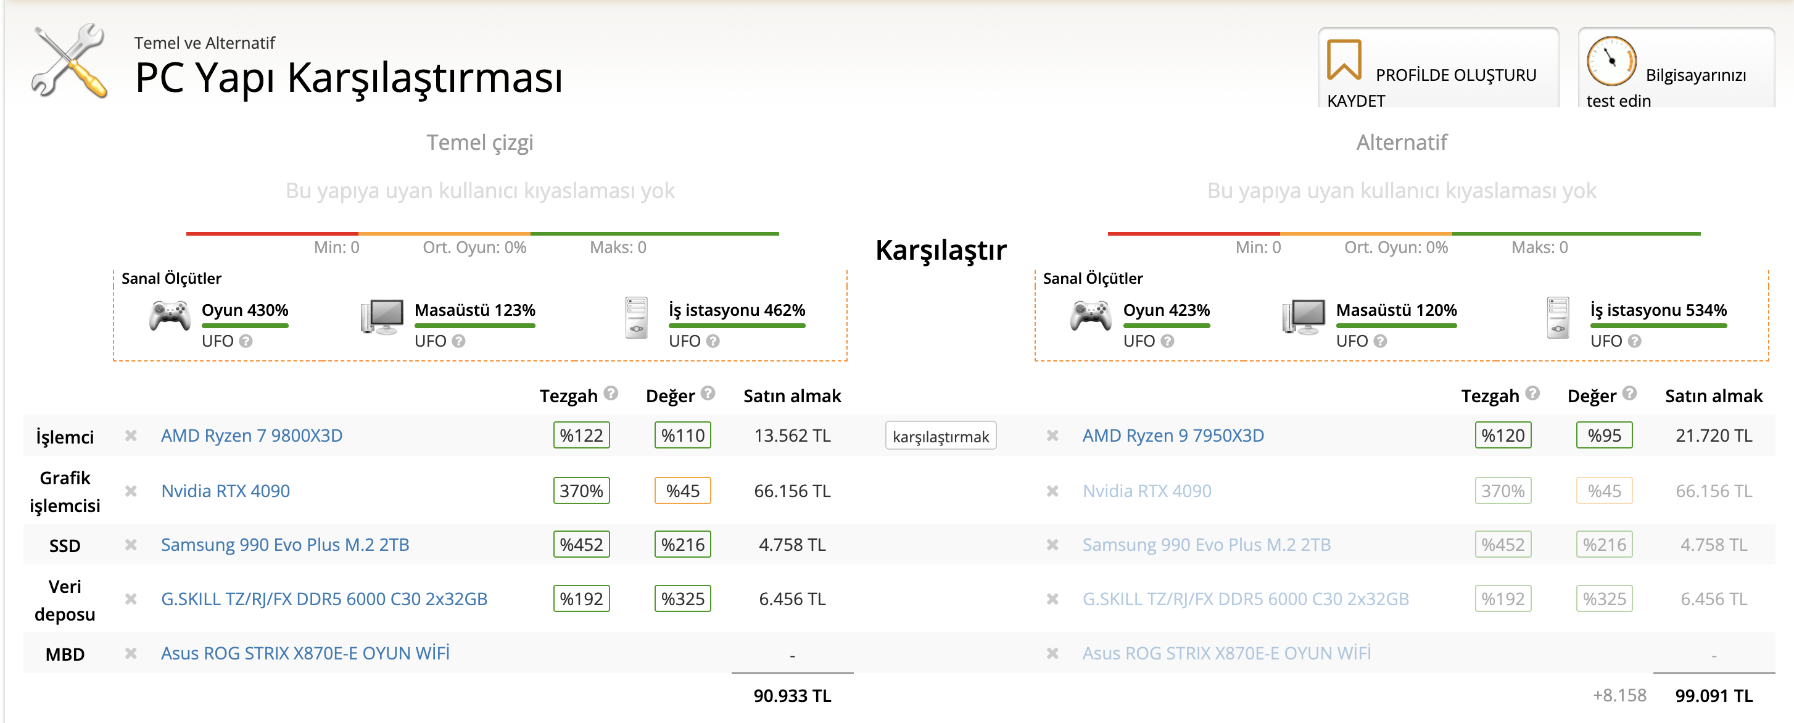Open alternative Samsung 990 Evo Plus link

tap(1206, 545)
